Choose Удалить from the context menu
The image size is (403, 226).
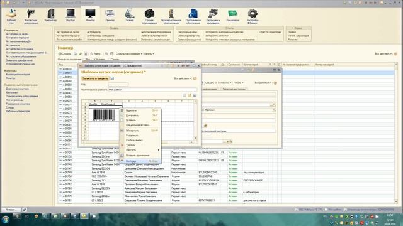coord(140,145)
